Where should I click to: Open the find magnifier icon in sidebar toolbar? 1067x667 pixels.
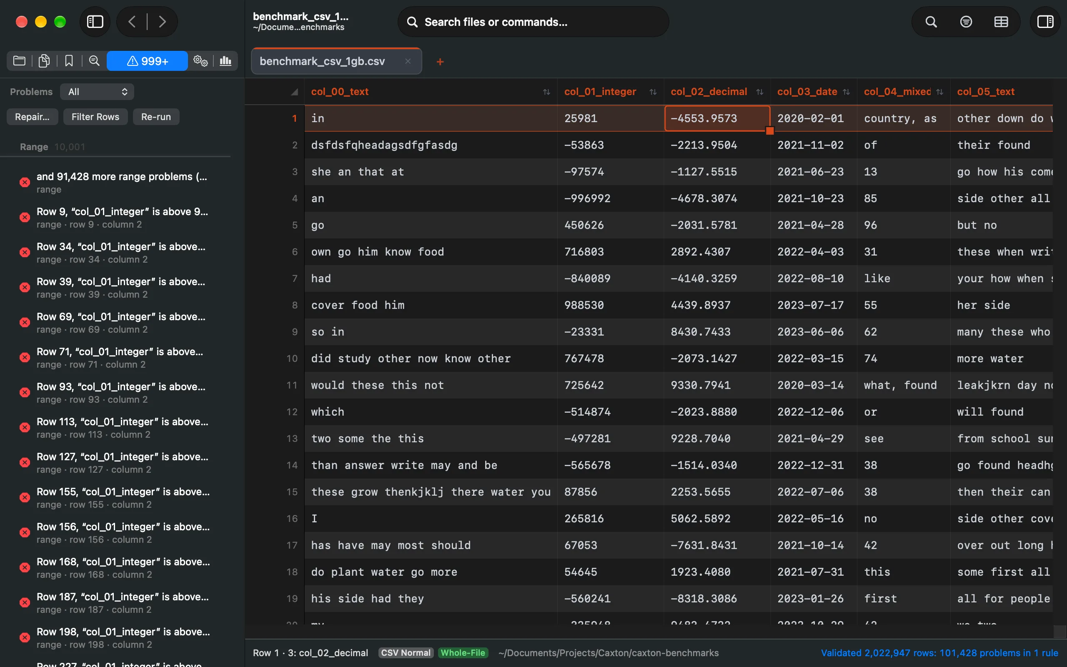pos(94,61)
